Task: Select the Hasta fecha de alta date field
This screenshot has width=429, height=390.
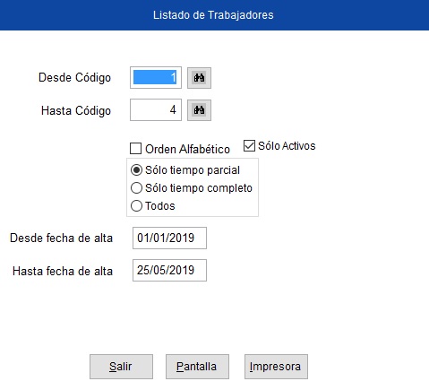Action: 169,270
